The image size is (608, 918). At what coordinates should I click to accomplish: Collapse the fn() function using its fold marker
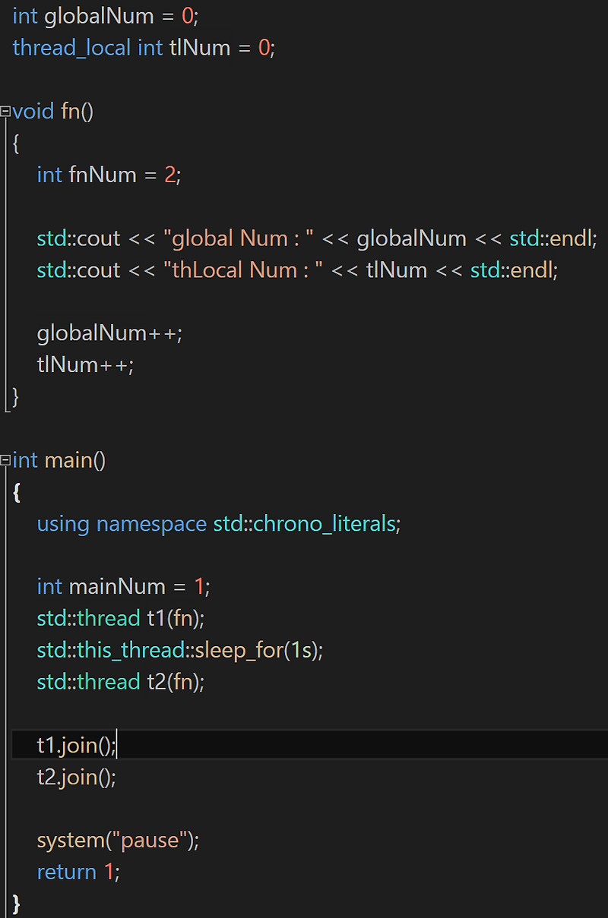tap(5, 111)
